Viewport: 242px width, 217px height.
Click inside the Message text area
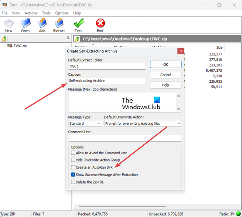pos(122,102)
